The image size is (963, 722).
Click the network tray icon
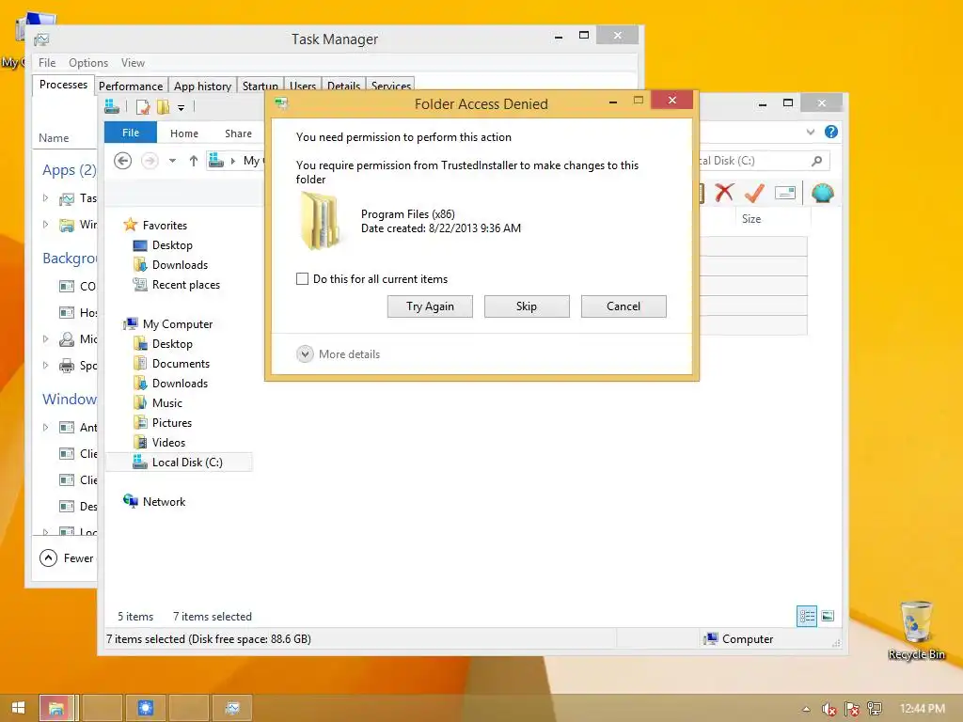pos(875,709)
